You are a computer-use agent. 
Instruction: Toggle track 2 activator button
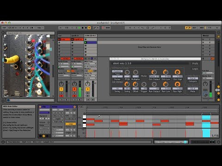pos(74,89)
